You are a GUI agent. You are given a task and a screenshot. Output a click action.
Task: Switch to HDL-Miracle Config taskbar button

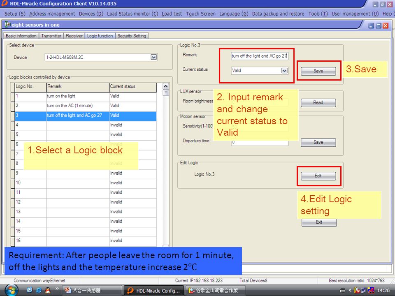tap(154, 291)
